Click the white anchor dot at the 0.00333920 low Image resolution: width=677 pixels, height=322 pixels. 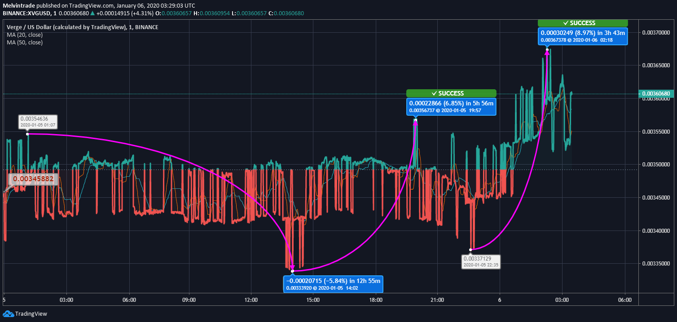[x=293, y=271]
